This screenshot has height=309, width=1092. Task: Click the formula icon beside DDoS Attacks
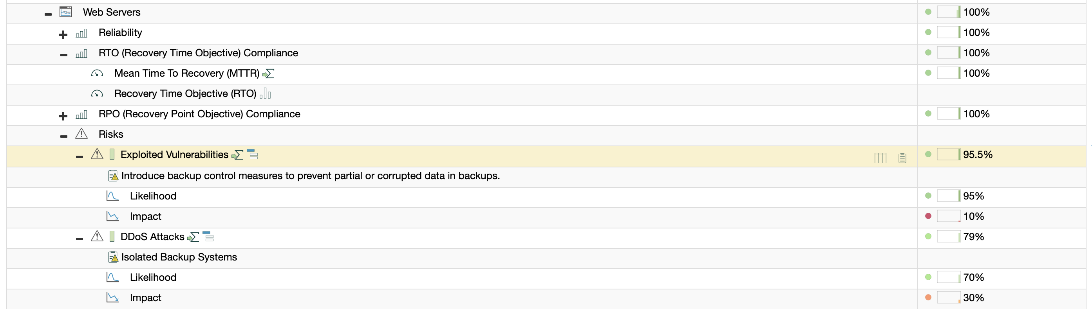tap(193, 237)
